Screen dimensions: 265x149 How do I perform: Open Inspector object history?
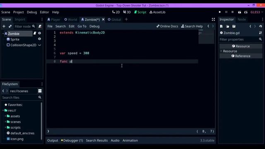[x=260, y=26]
